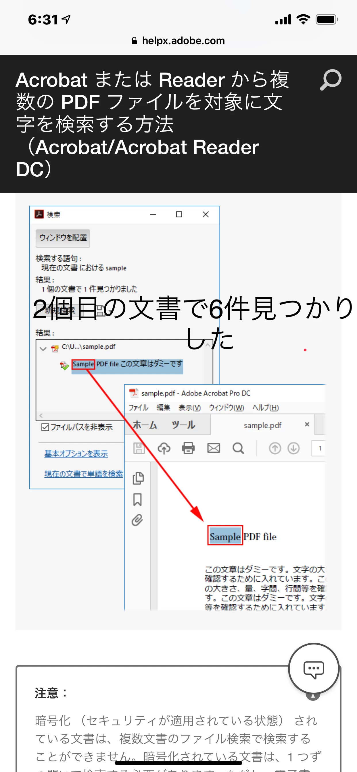This screenshot has width=357, height=772.
Task: Open the attachments paperclip icon
Action: pos(137,521)
